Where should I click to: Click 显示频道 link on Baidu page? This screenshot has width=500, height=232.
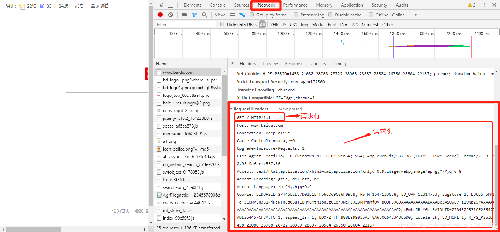click(x=100, y=6)
